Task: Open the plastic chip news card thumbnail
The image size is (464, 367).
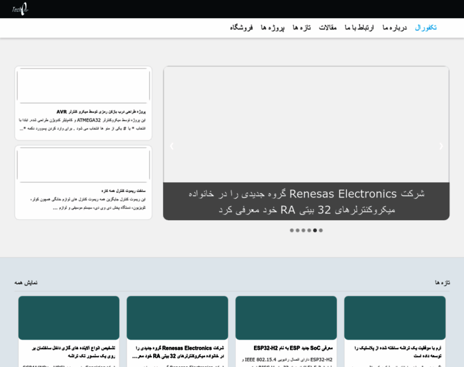Action: 395,318
